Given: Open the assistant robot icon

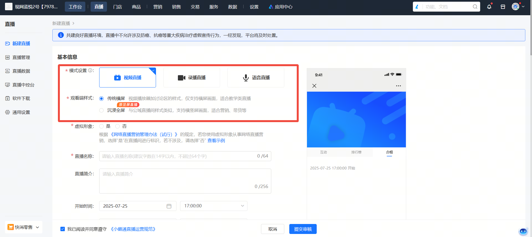Looking at the screenshot, I should click(x=523, y=231).
